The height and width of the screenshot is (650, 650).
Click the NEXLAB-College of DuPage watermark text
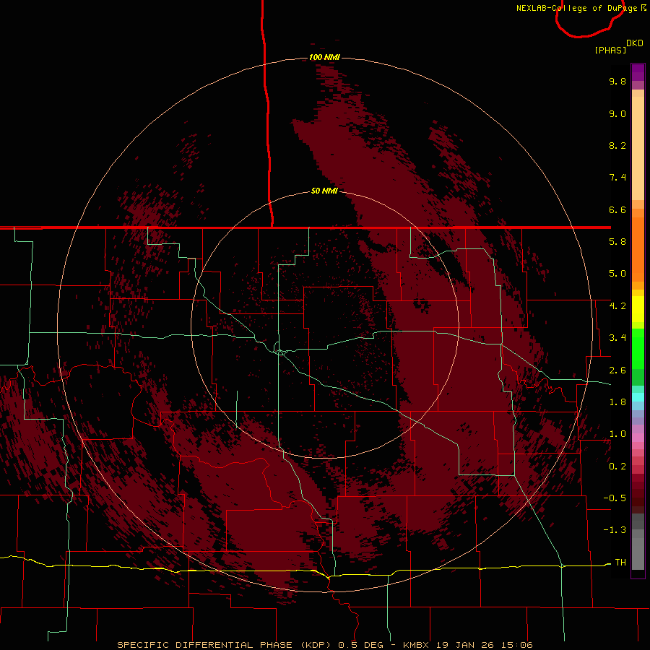coord(581,8)
